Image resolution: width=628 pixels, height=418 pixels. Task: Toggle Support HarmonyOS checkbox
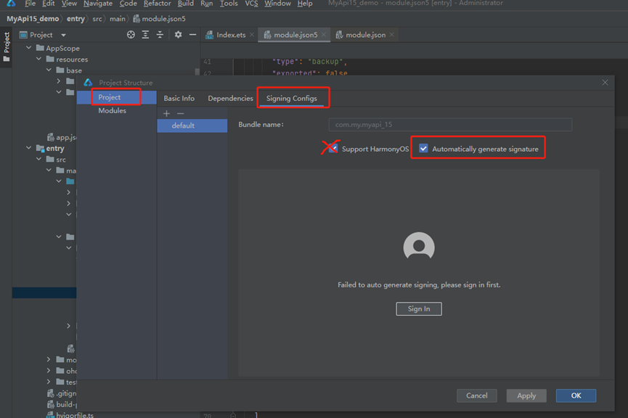click(333, 148)
